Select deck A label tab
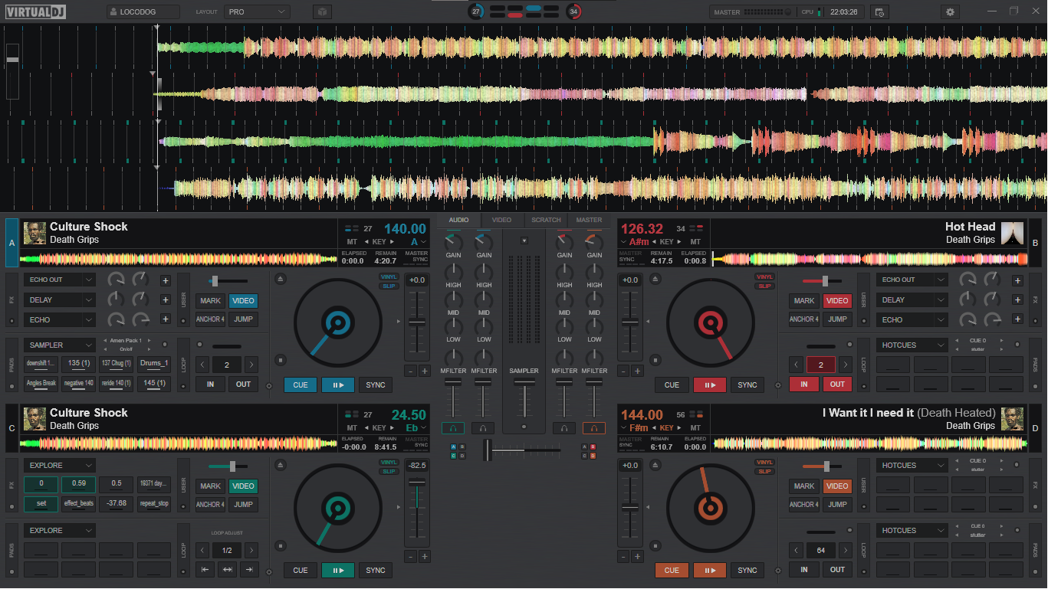Viewport: 1048px width, 589px height. [11, 243]
